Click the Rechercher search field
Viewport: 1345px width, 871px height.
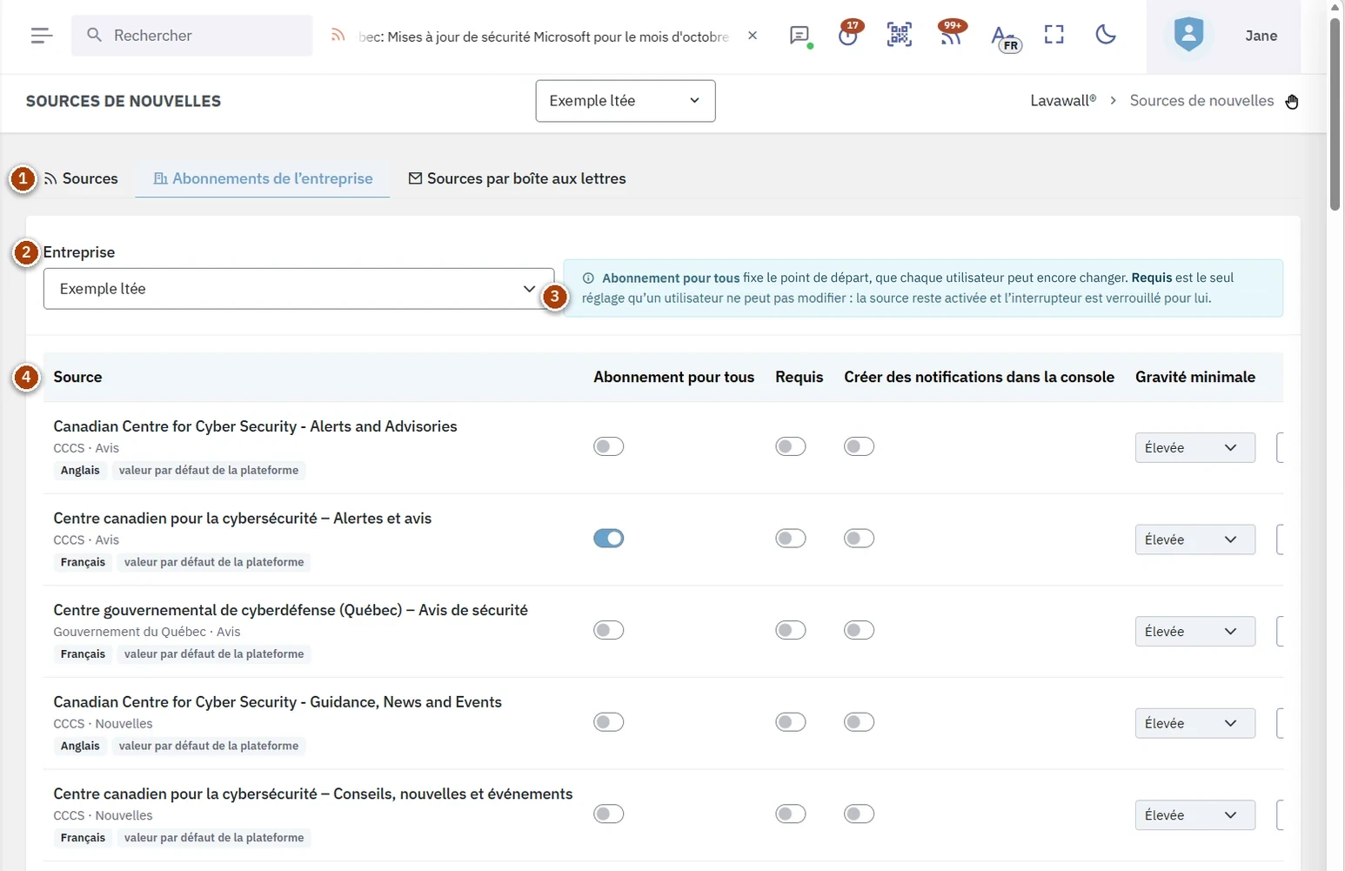click(x=192, y=36)
